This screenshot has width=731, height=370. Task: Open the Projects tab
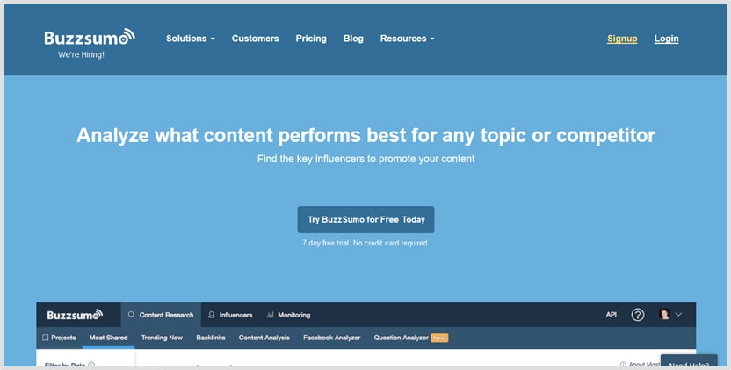coord(59,338)
